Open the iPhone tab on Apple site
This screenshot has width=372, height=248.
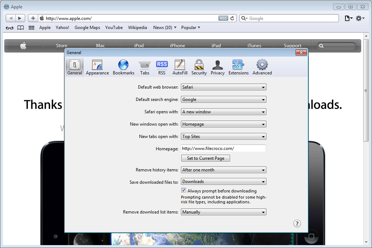tap(178, 45)
